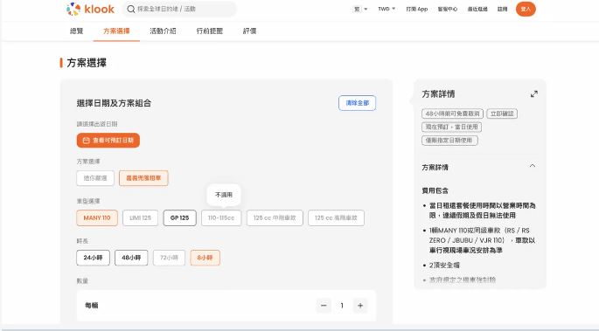Collapse the 方案詳情 section chevron

(x=533, y=166)
